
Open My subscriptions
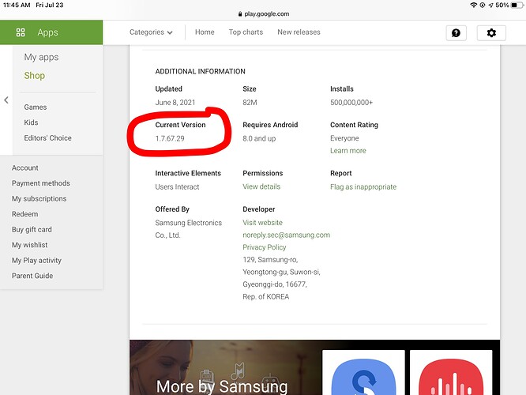click(x=39, y=198)
